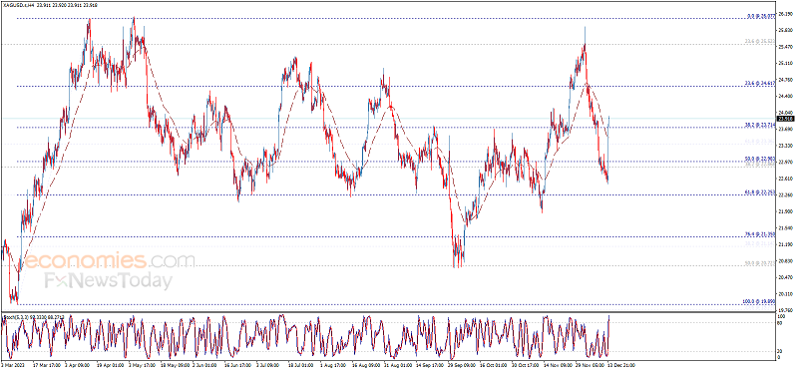Click the 23.6 @ 24.617 Fibonacci label

tap(760, 84)
